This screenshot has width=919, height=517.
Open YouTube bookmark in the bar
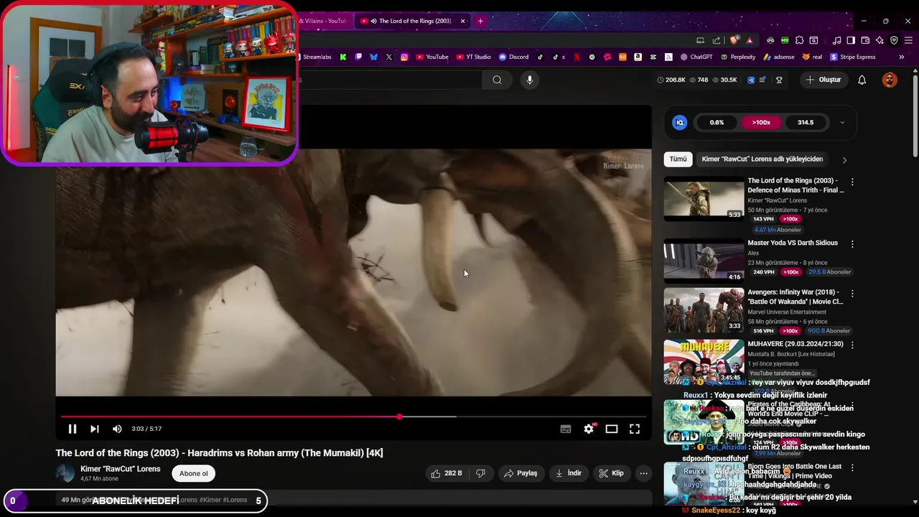432,57
